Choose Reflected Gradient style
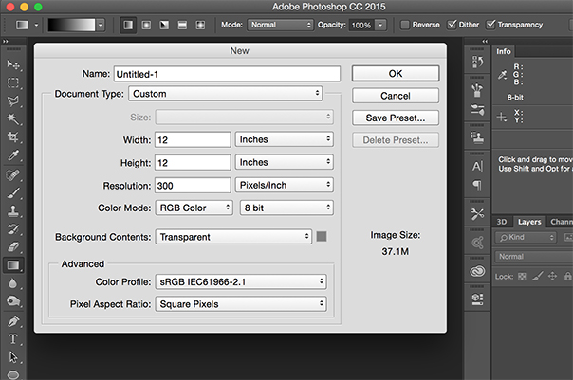 [182, 25]
